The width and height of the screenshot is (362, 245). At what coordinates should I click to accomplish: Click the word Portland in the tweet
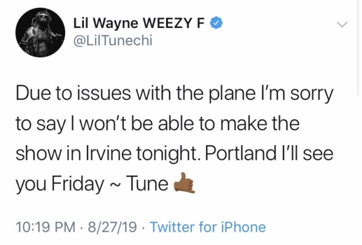tap(240, 153)
